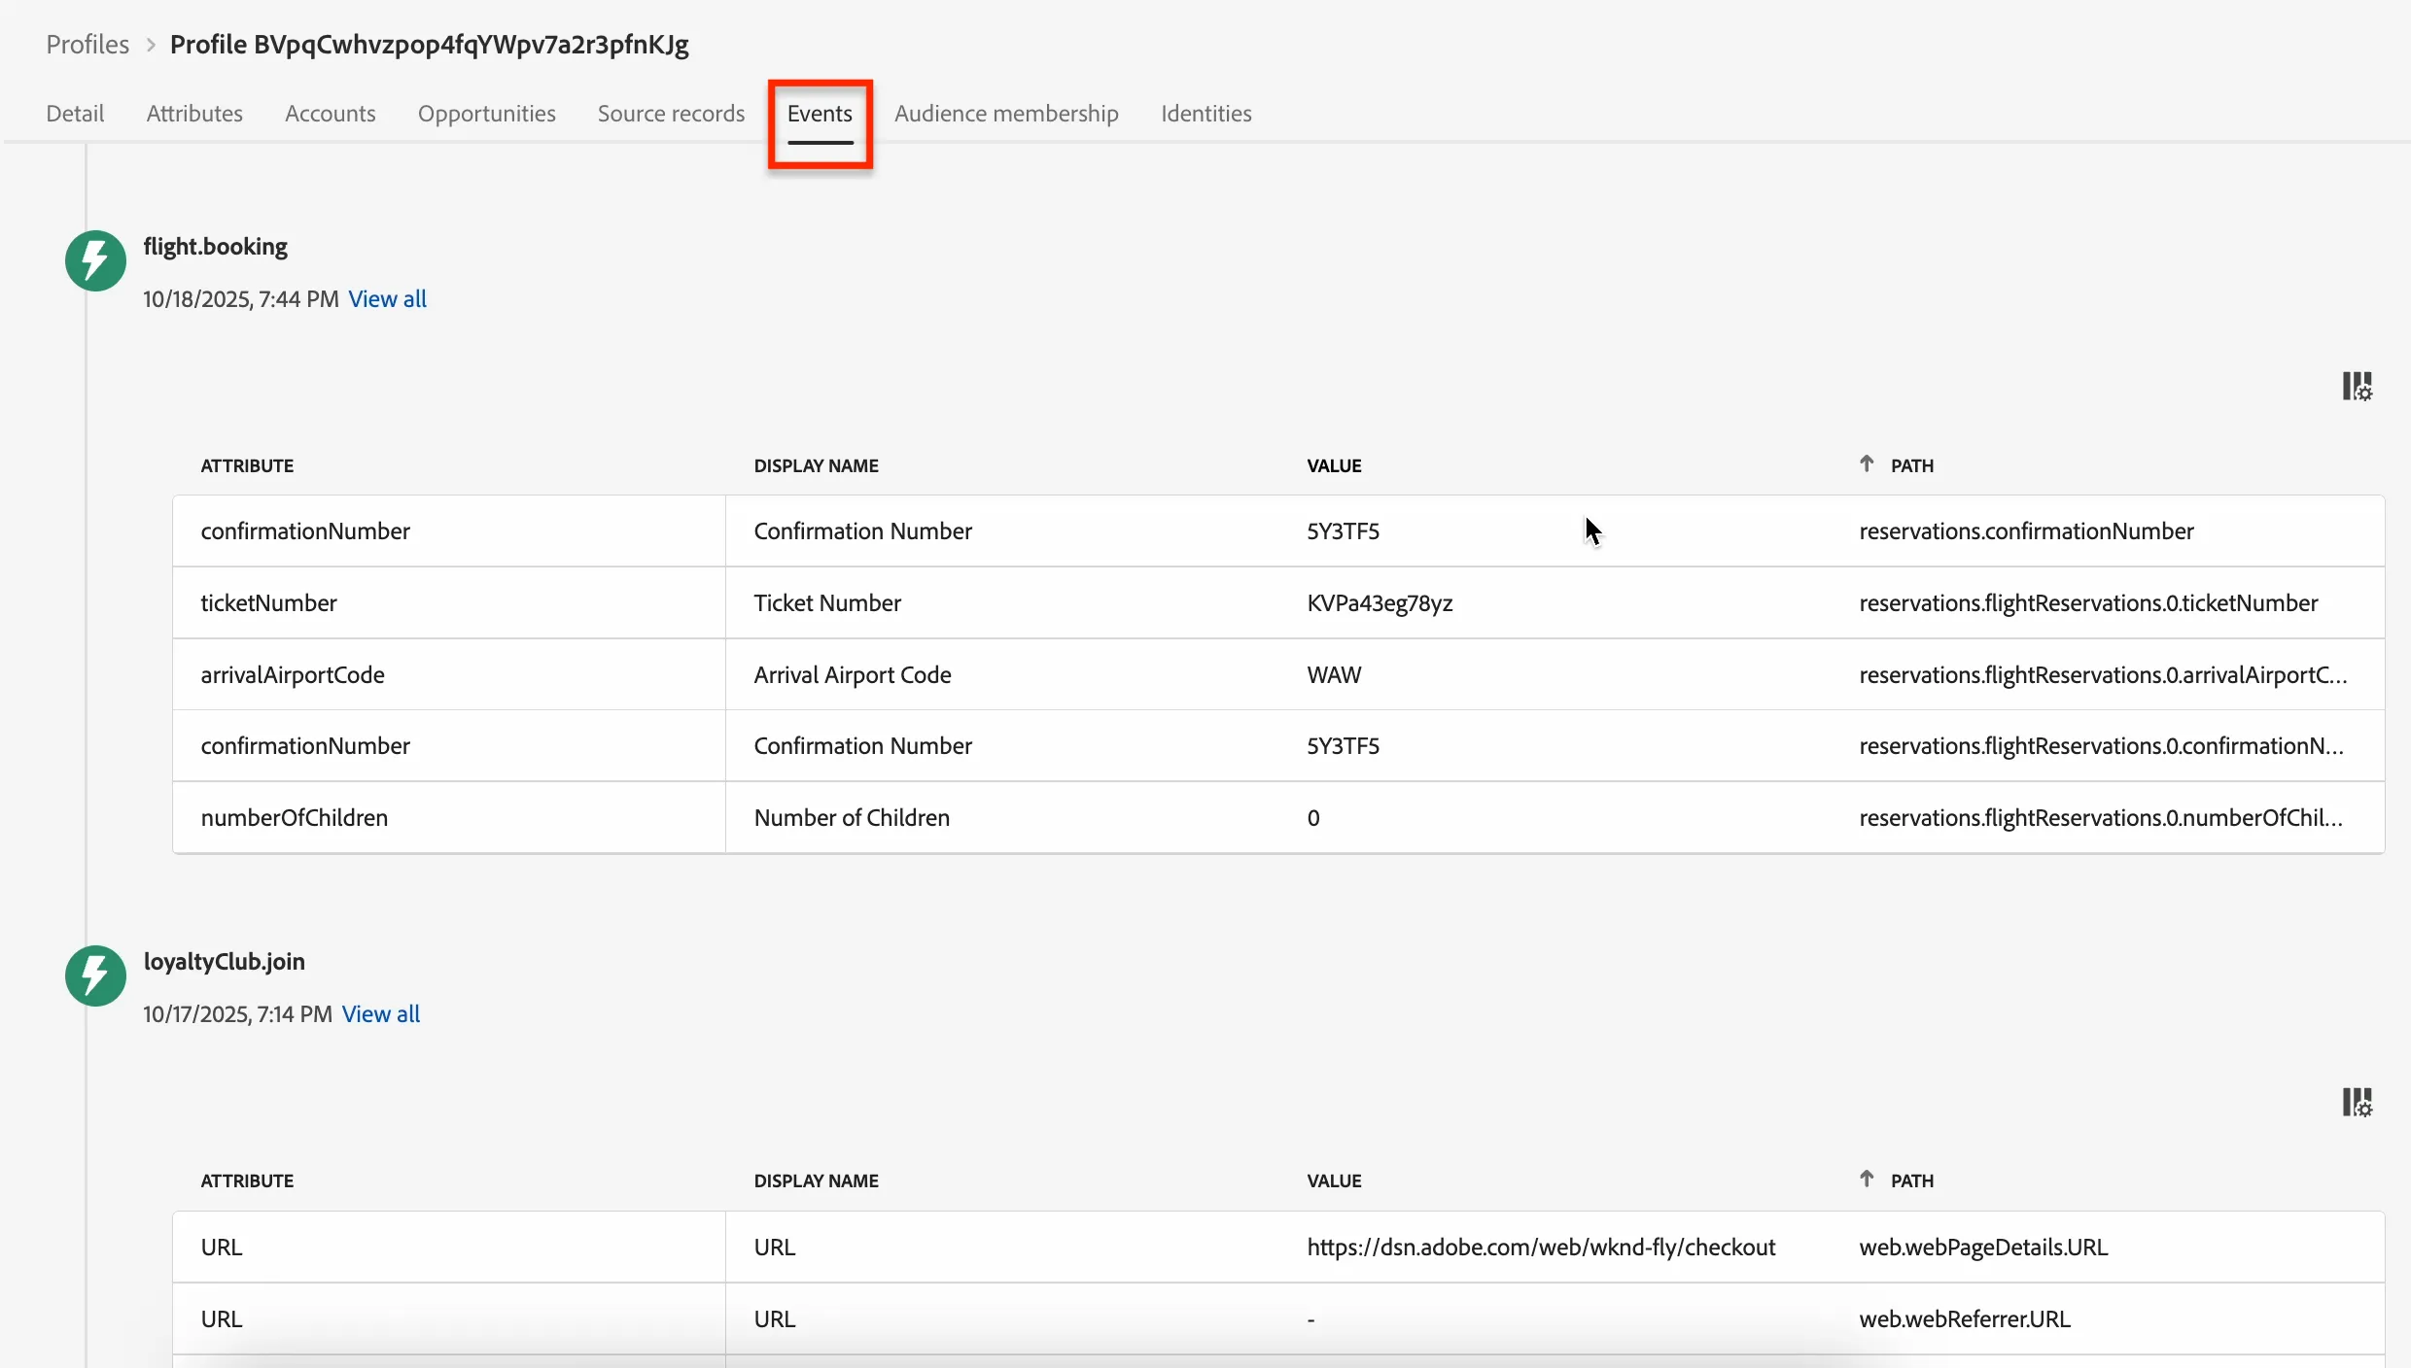
Task: Click the web.webReferrer.URL path cell
Action: (x=1965, y=1319)
